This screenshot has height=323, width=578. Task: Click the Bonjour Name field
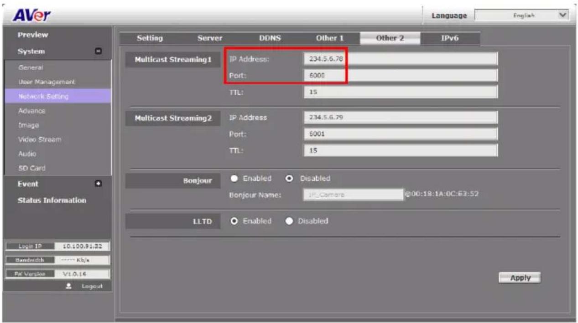pos(354,195)
